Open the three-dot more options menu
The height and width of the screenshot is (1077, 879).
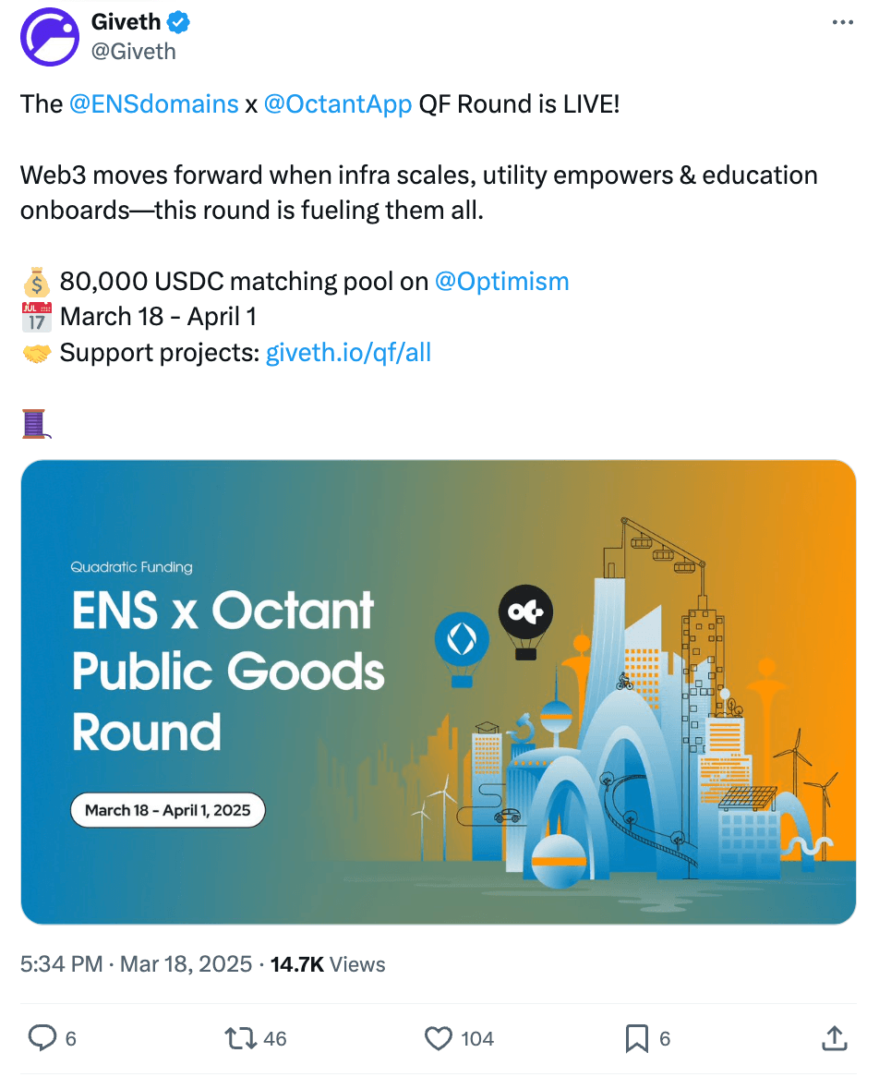coord(842,23)
